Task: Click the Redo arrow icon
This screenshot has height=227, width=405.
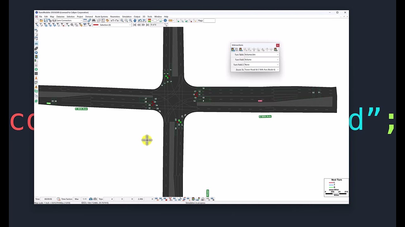Action: pos(117,20)
